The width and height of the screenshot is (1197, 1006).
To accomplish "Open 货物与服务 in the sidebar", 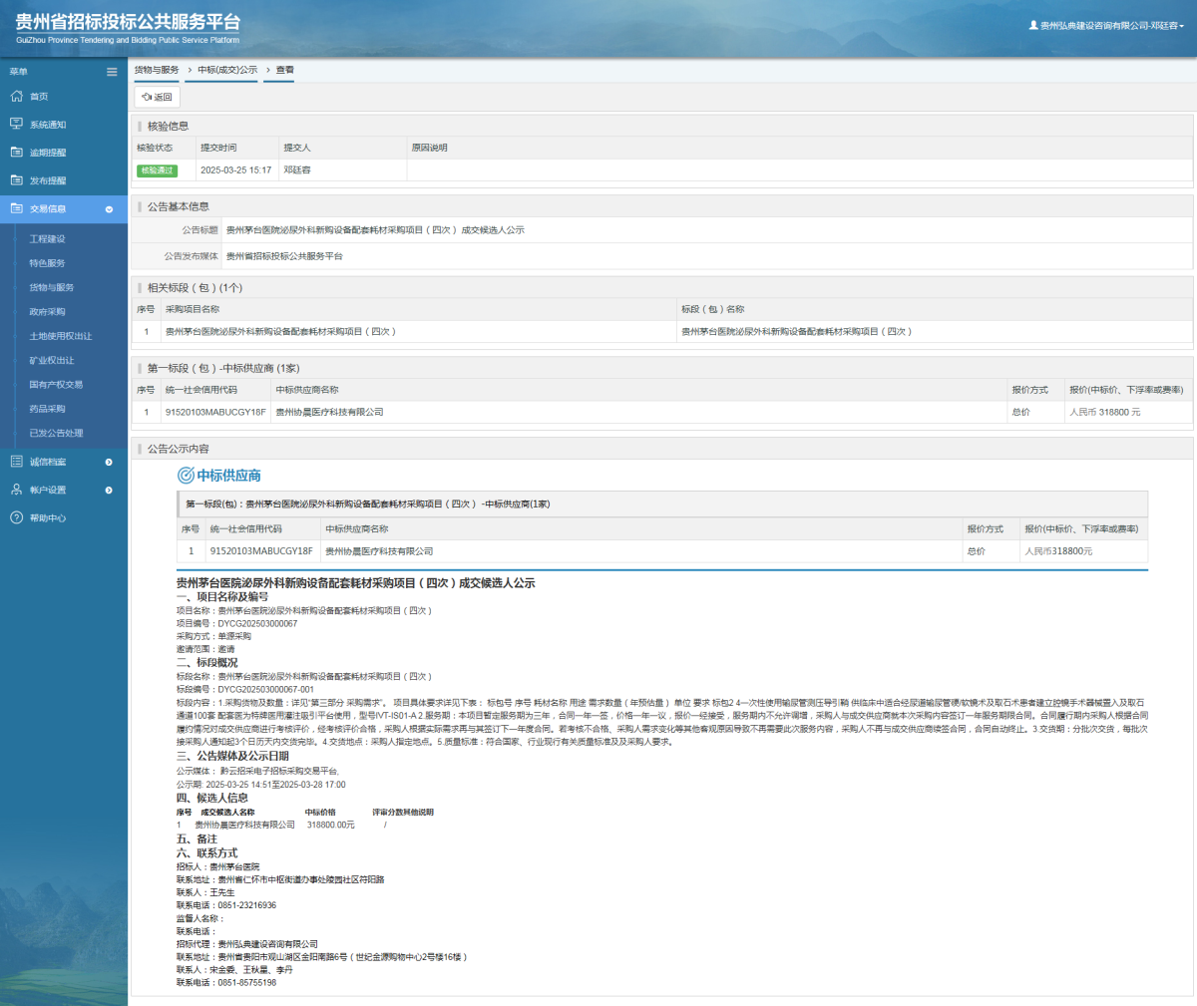I will (52, 287).
